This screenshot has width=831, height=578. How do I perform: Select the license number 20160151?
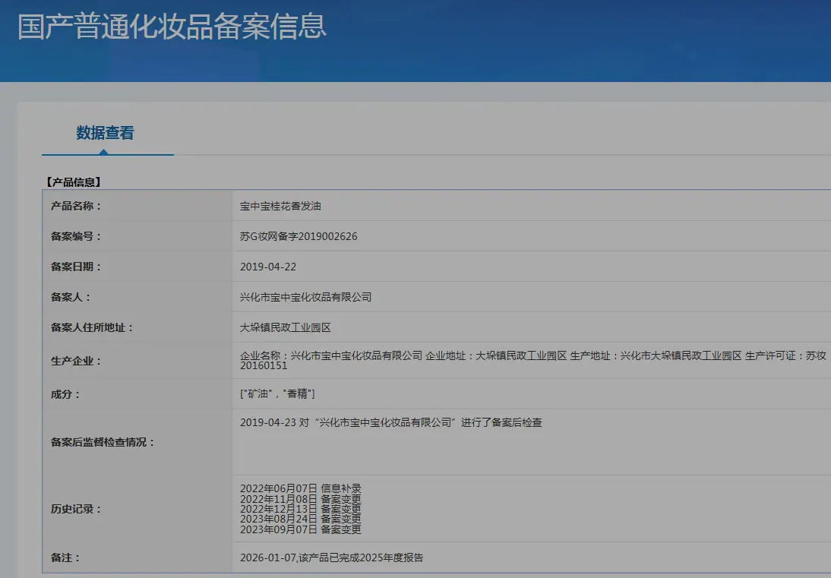pos(264,365)
